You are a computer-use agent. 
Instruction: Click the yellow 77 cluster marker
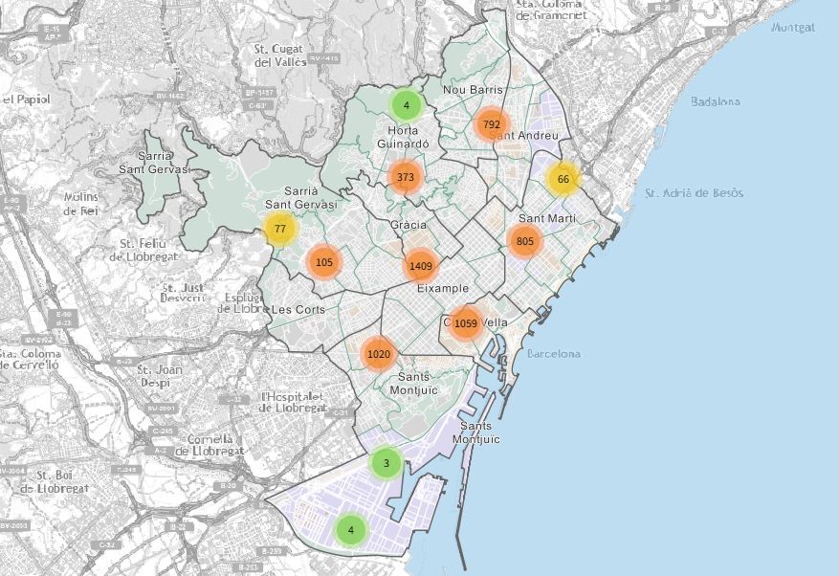click(x=279, y=230)
